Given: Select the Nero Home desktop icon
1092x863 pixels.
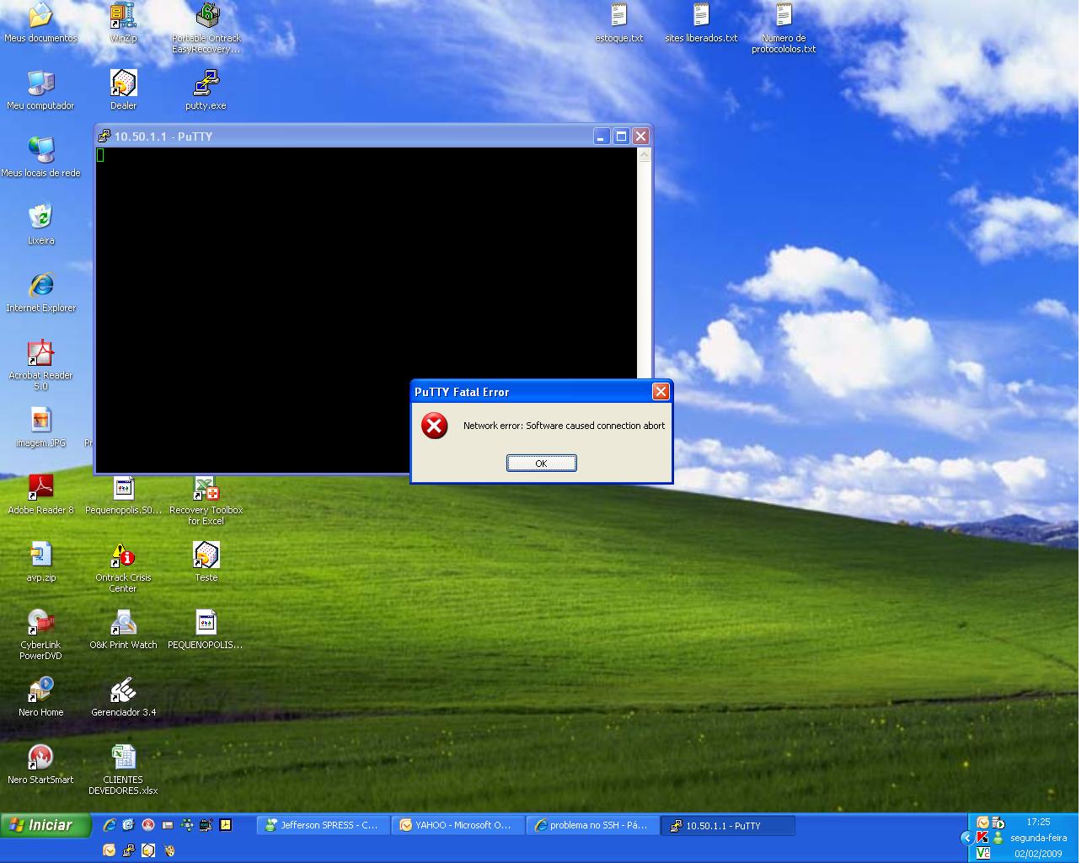Looking at the screenshot, I should pyautogui.click(x=40, y=697).
